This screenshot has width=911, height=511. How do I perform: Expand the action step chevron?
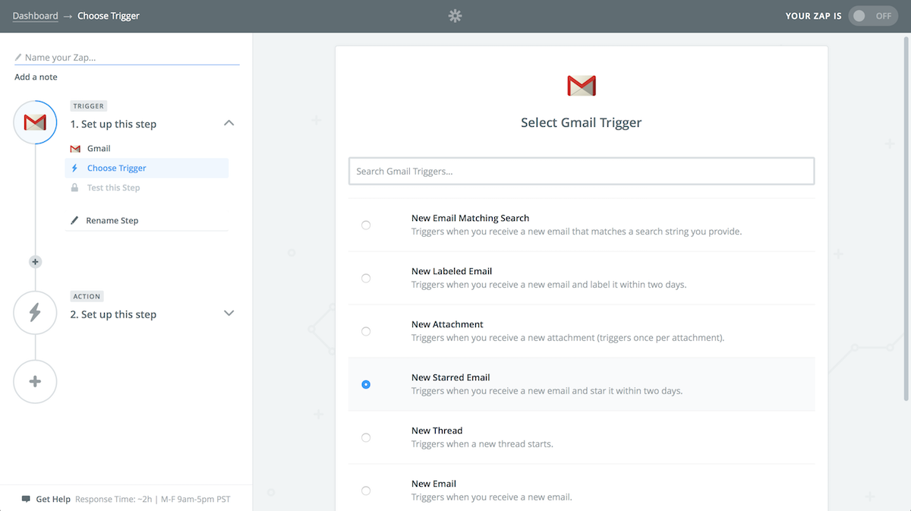229,313
